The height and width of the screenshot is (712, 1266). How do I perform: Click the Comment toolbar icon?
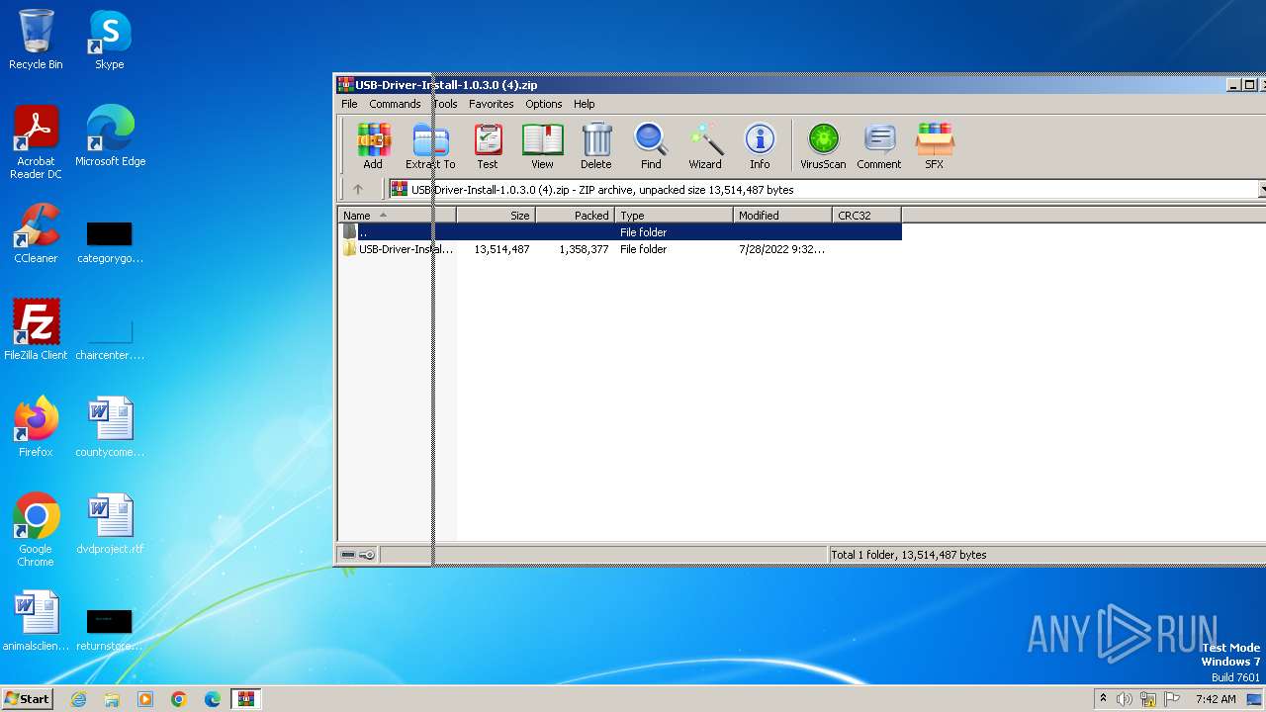point(879,146)
